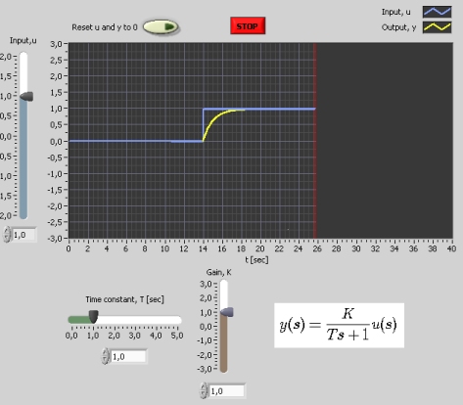
Task: Click the Gain K numeric value field
Action: [x=227, y=390]
